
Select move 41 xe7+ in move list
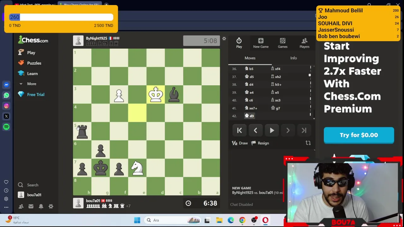click(x=251, y=108)
